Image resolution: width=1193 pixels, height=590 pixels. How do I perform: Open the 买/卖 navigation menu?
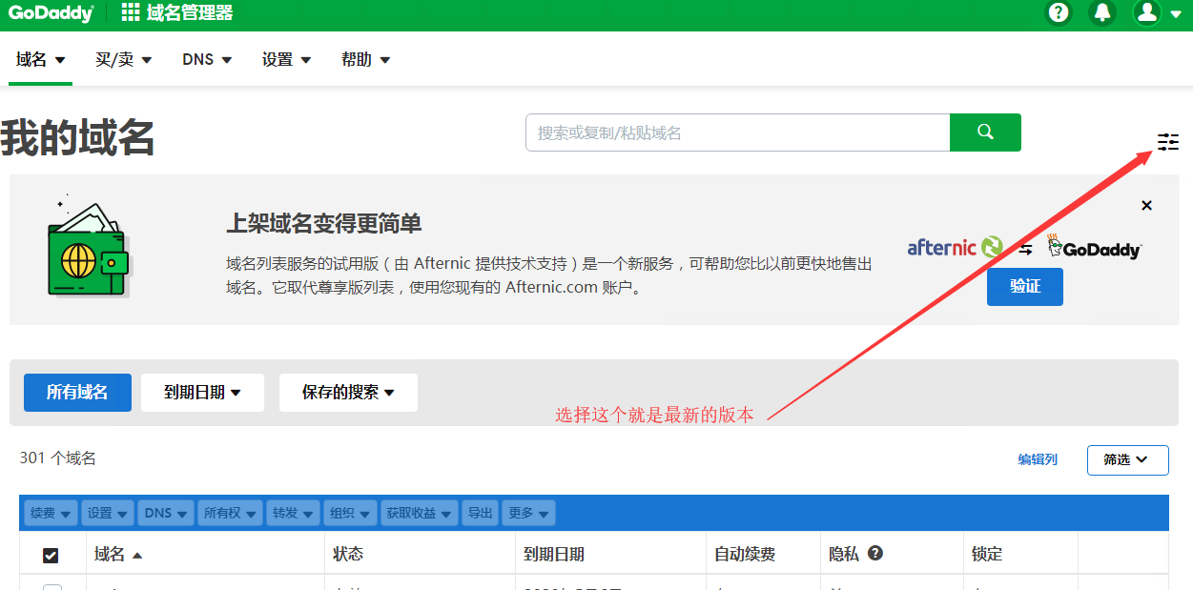point(124,59)
